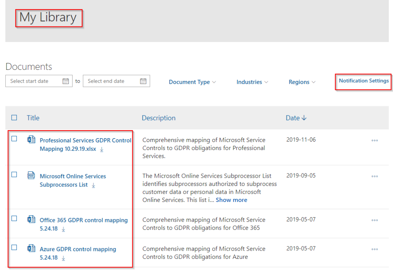Click the Excel icon for Azure GDPR mapping
393x276 pixels.
coord(31,248)
